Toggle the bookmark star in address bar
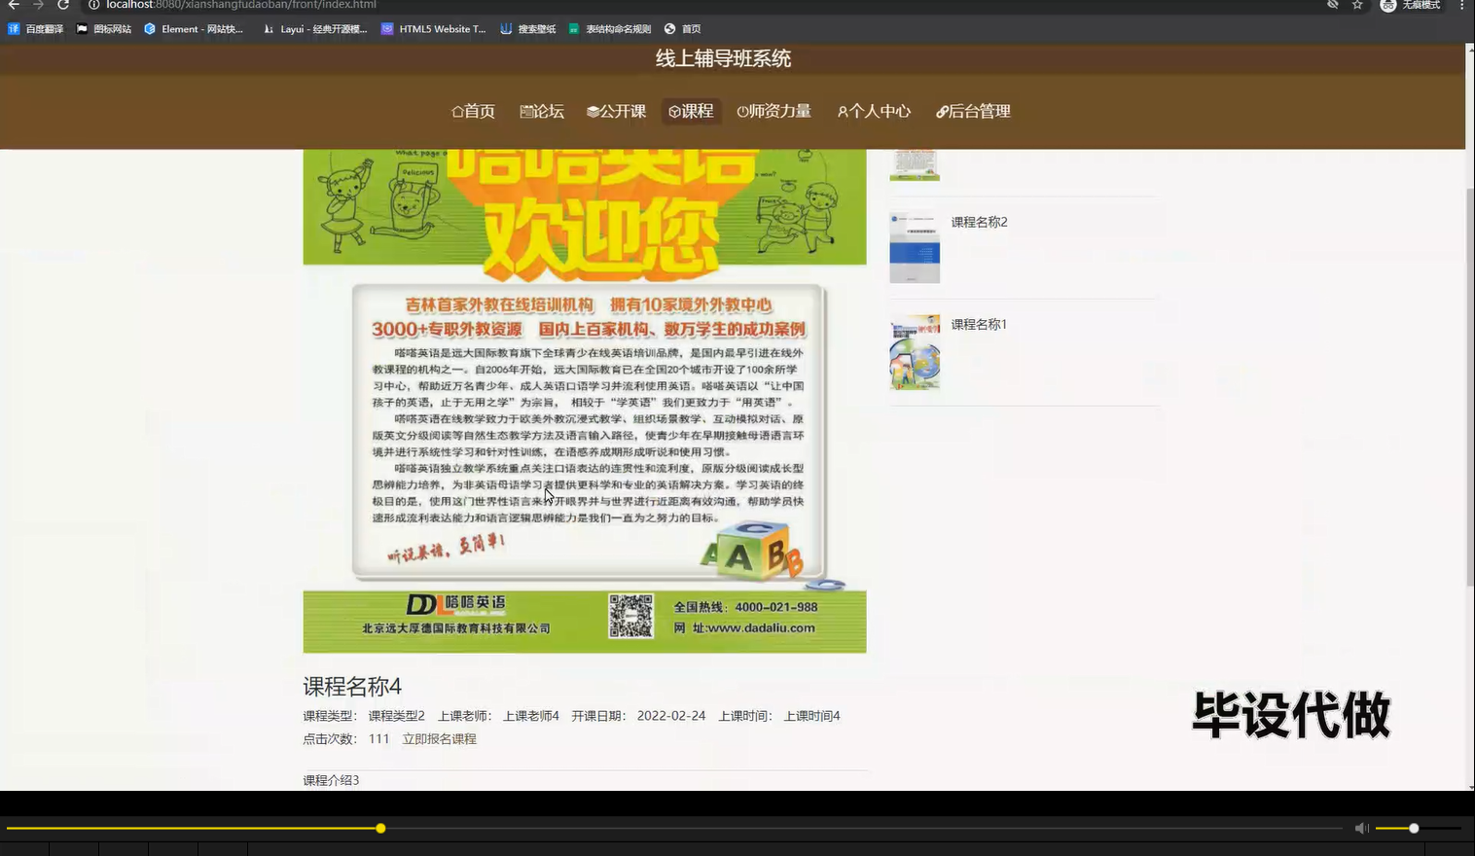 (1356, 5)
